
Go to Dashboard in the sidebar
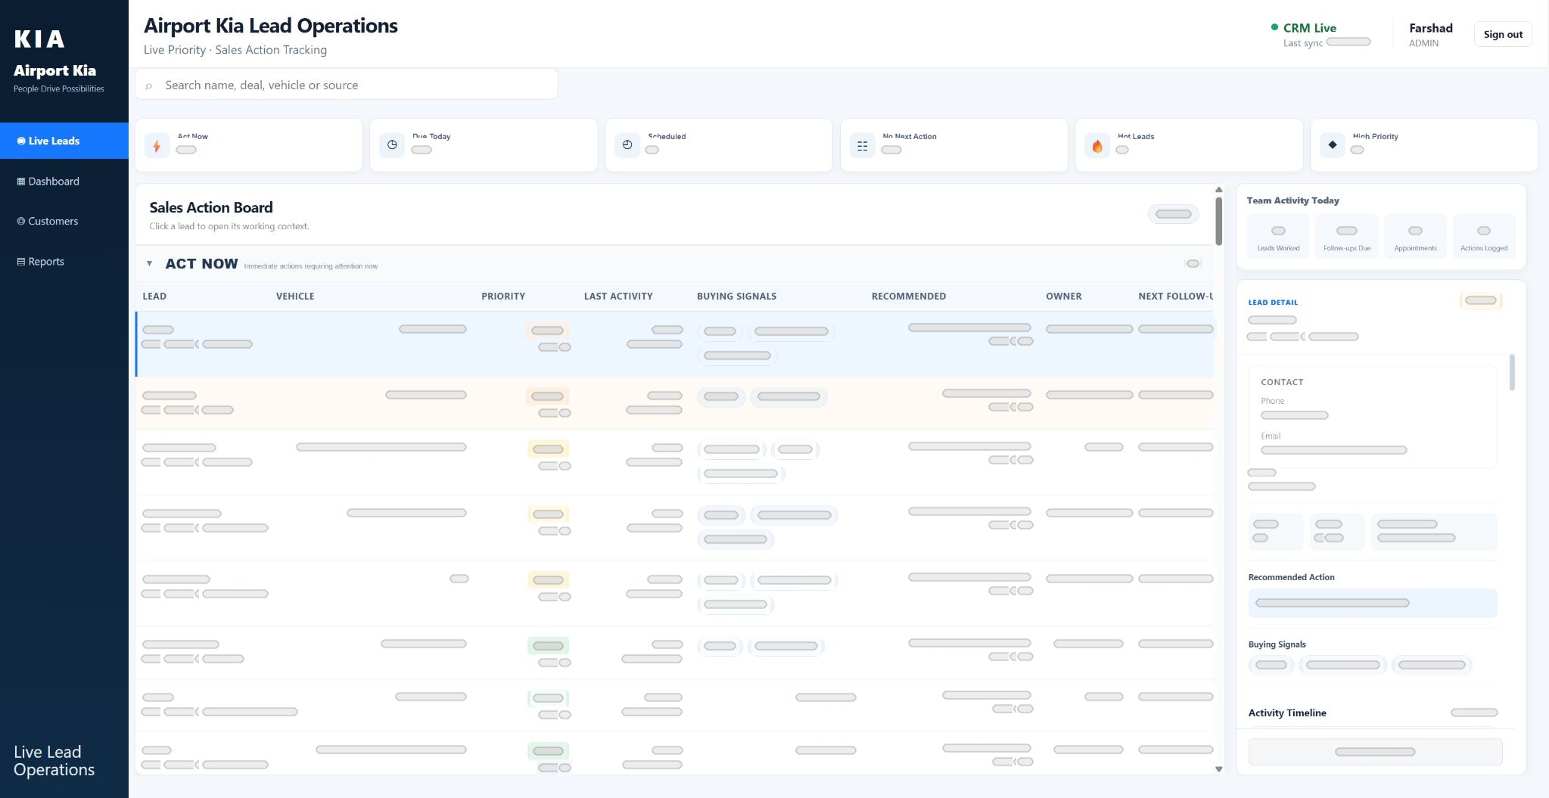[64, 181]
